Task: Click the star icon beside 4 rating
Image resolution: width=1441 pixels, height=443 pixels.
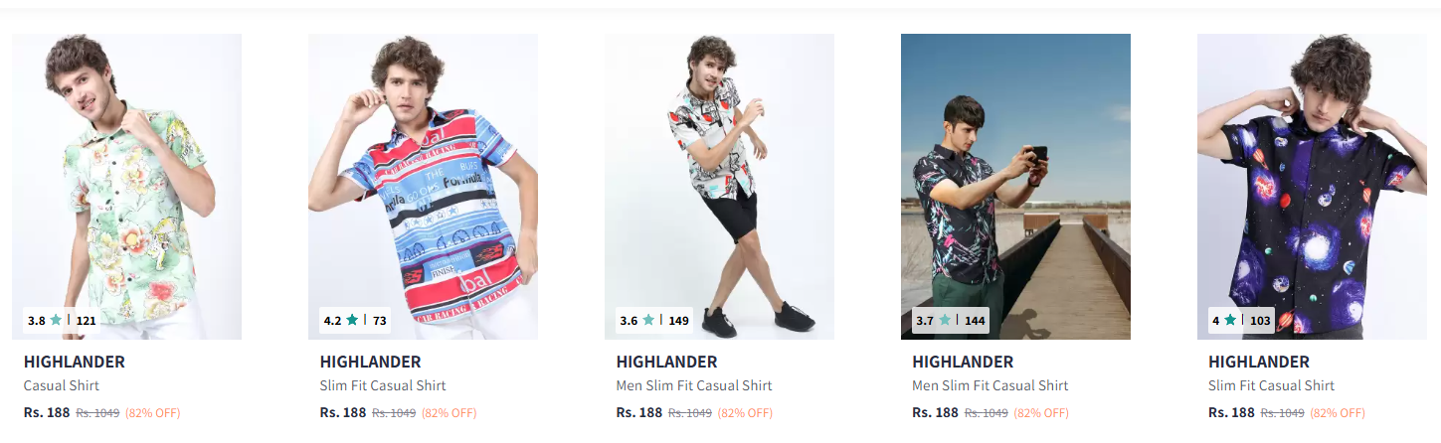Action: tap(1230, 321)
